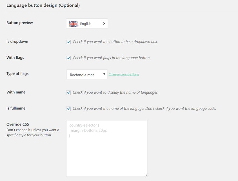This screenshot has height=181, width=238.
Task: Click the Is fullname setting label
Action: 16,108
